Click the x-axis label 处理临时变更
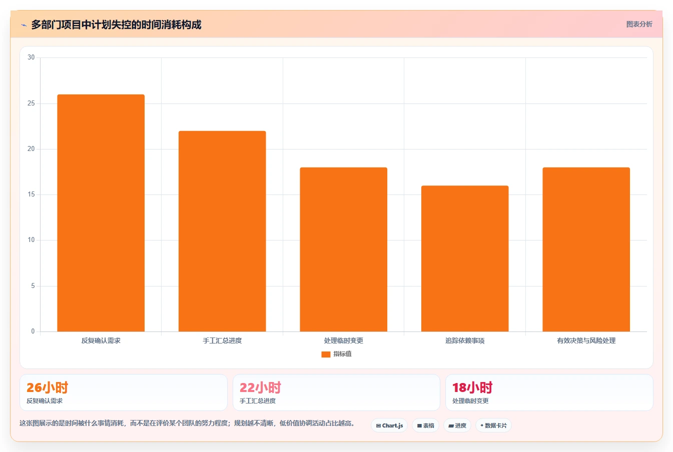The width and height of the screenshot is (673, 452). [344, 340]
